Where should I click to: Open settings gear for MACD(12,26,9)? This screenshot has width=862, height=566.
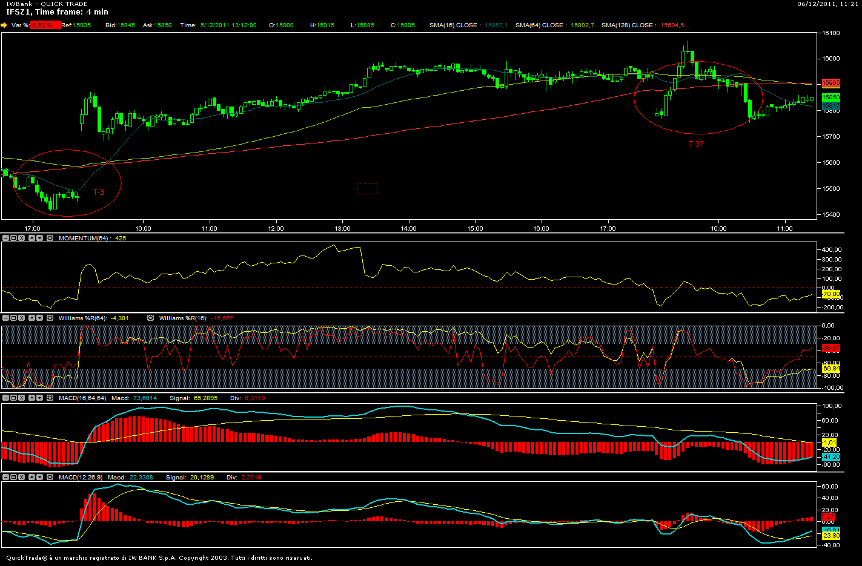pyautogui.click(x=50, y=477)
